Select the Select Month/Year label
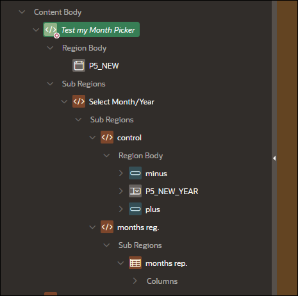The height and width of the screenshot is (296, 298). [x=122, y=102]
